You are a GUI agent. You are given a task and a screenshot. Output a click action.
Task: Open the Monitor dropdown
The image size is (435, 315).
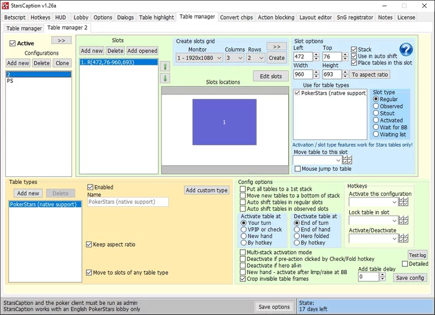point(199,58)
